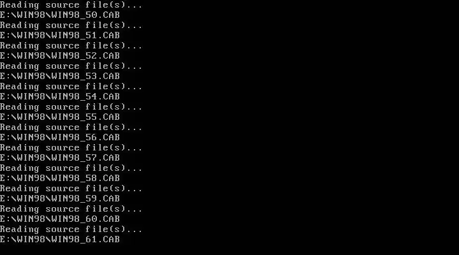The width and height of the screenshot is (459, 255).
Task: Select "Reading source file(s)..." above WIN98_60.CAB
Action: coord(71,209)
